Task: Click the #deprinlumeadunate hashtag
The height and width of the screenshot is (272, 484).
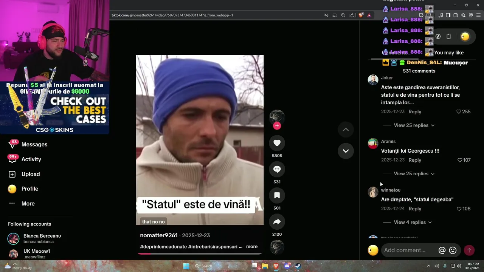Action: pyautogui.click(x=163, y=247)
